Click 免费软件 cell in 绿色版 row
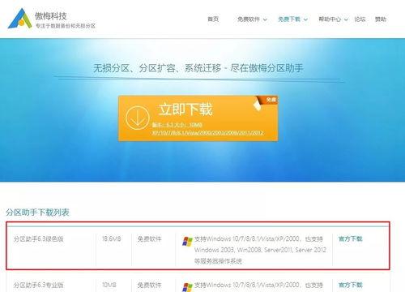 pos(149,239)
